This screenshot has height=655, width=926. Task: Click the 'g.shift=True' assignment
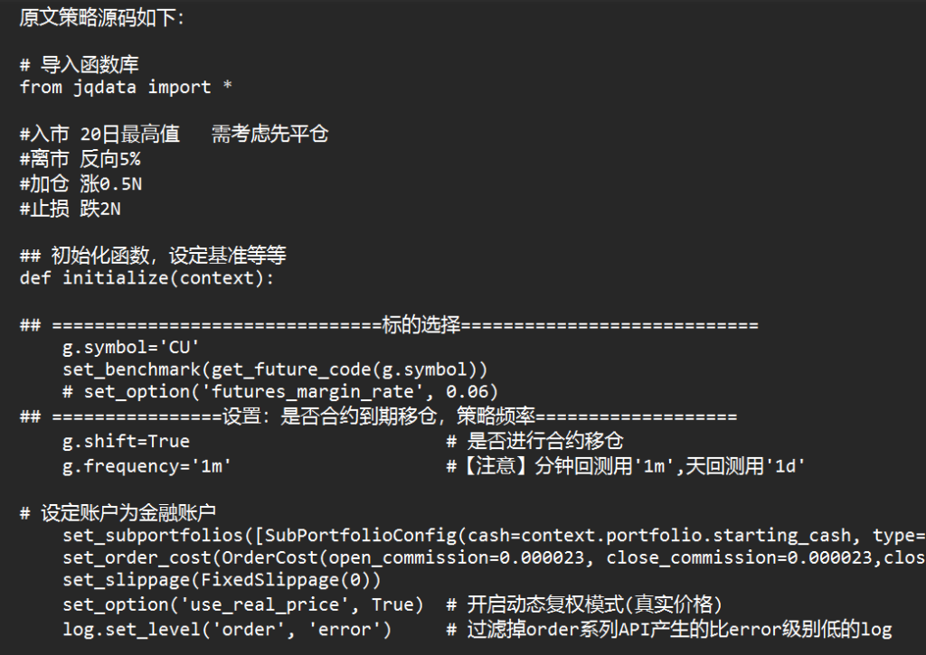pyautogui.click(x=126, y=441)
